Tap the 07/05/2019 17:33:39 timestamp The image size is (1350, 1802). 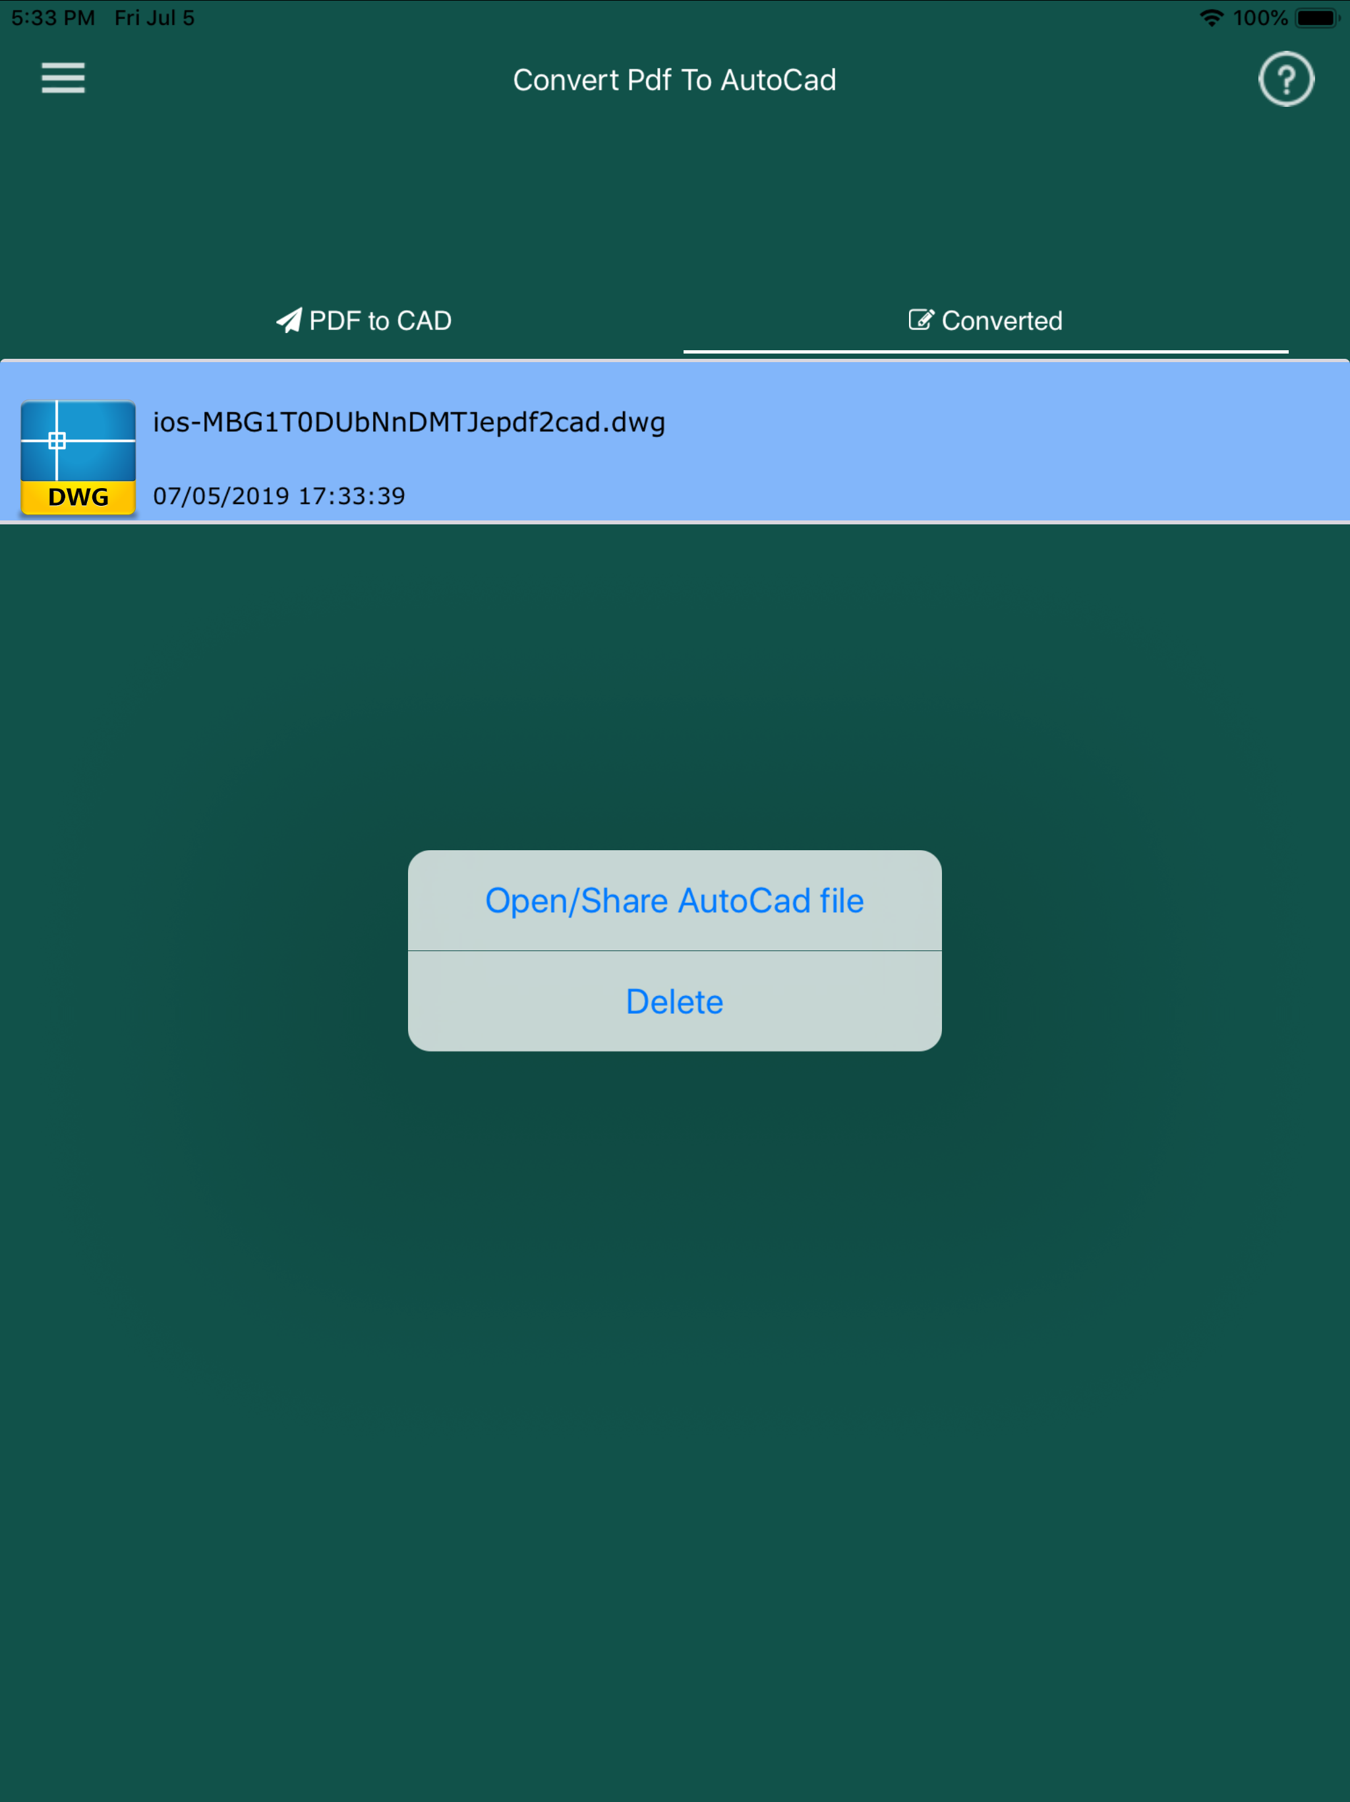pos(279,496)
